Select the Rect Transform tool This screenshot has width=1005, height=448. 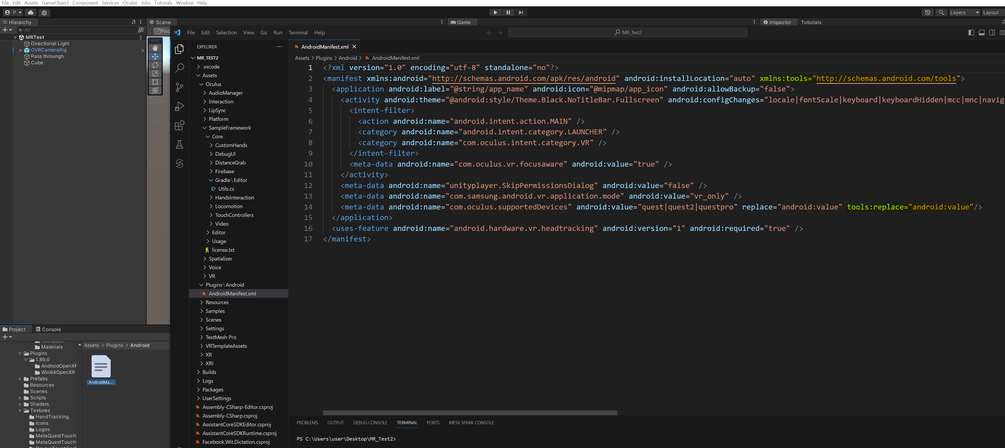click(x=155, y=82)
